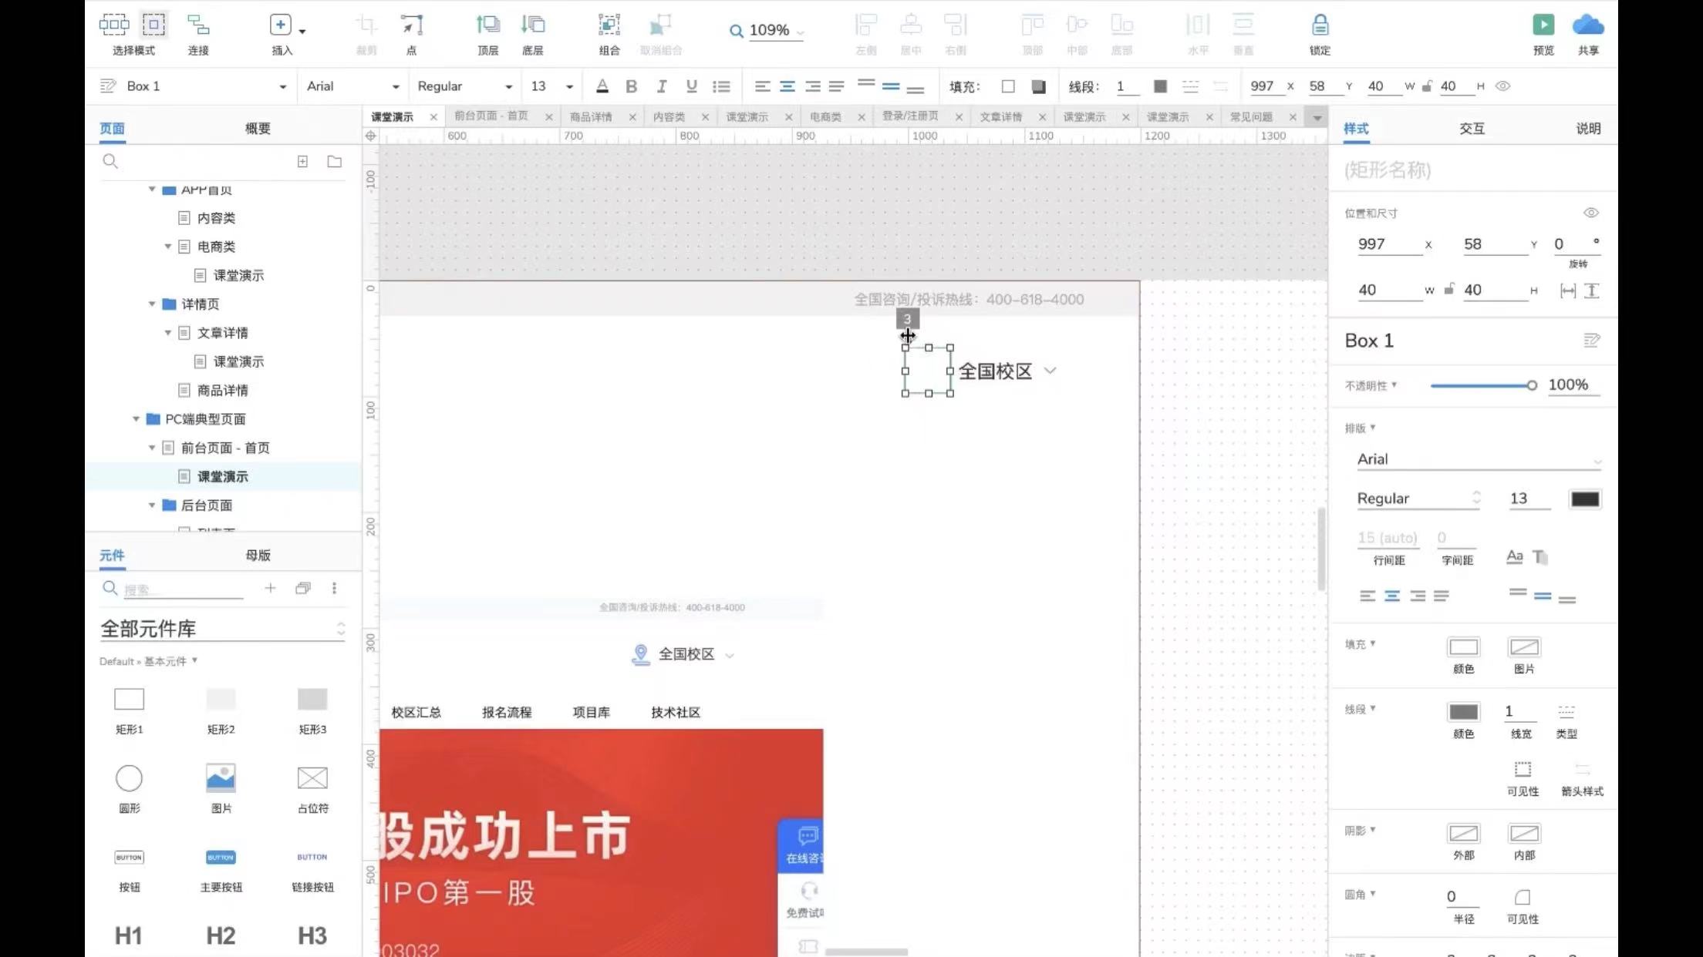Toggle visibility eye in position section

(1590, 213)
